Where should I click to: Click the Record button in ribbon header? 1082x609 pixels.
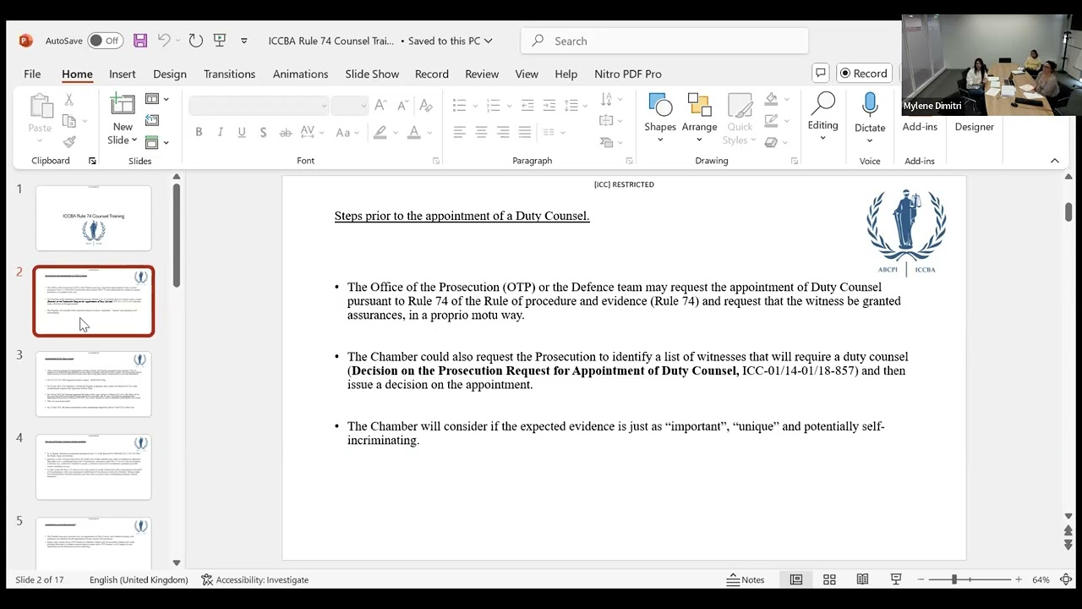pos(863,74)
